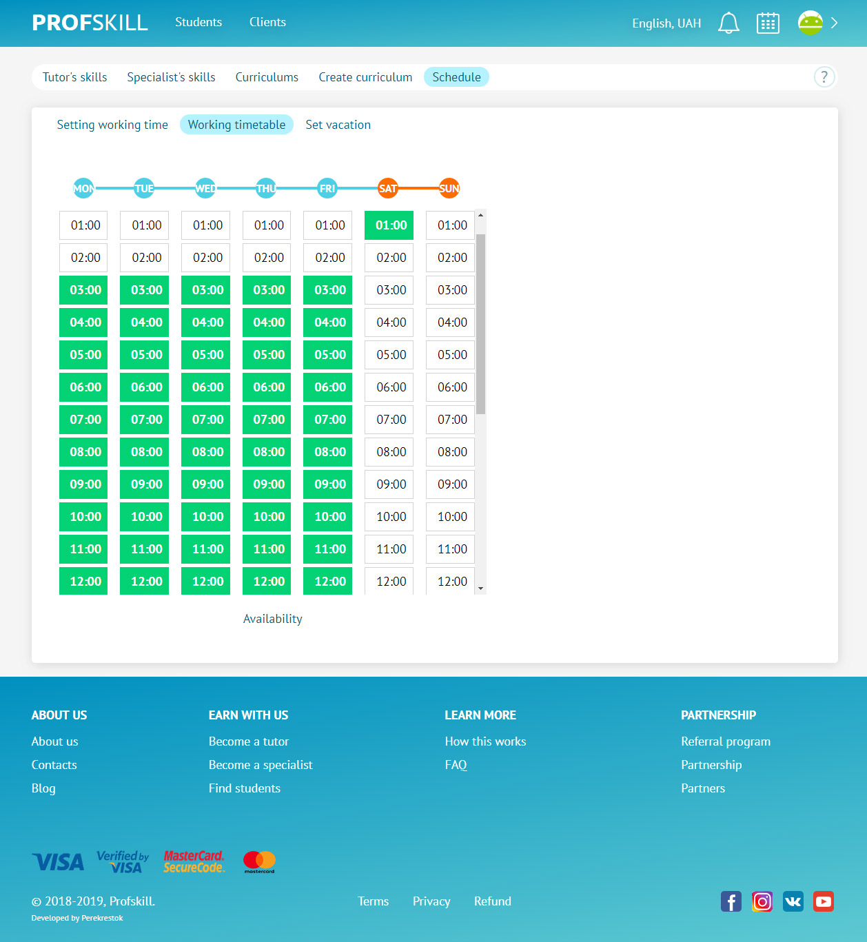
Task: Select the WED day marker
Action: tap(205, 188)
